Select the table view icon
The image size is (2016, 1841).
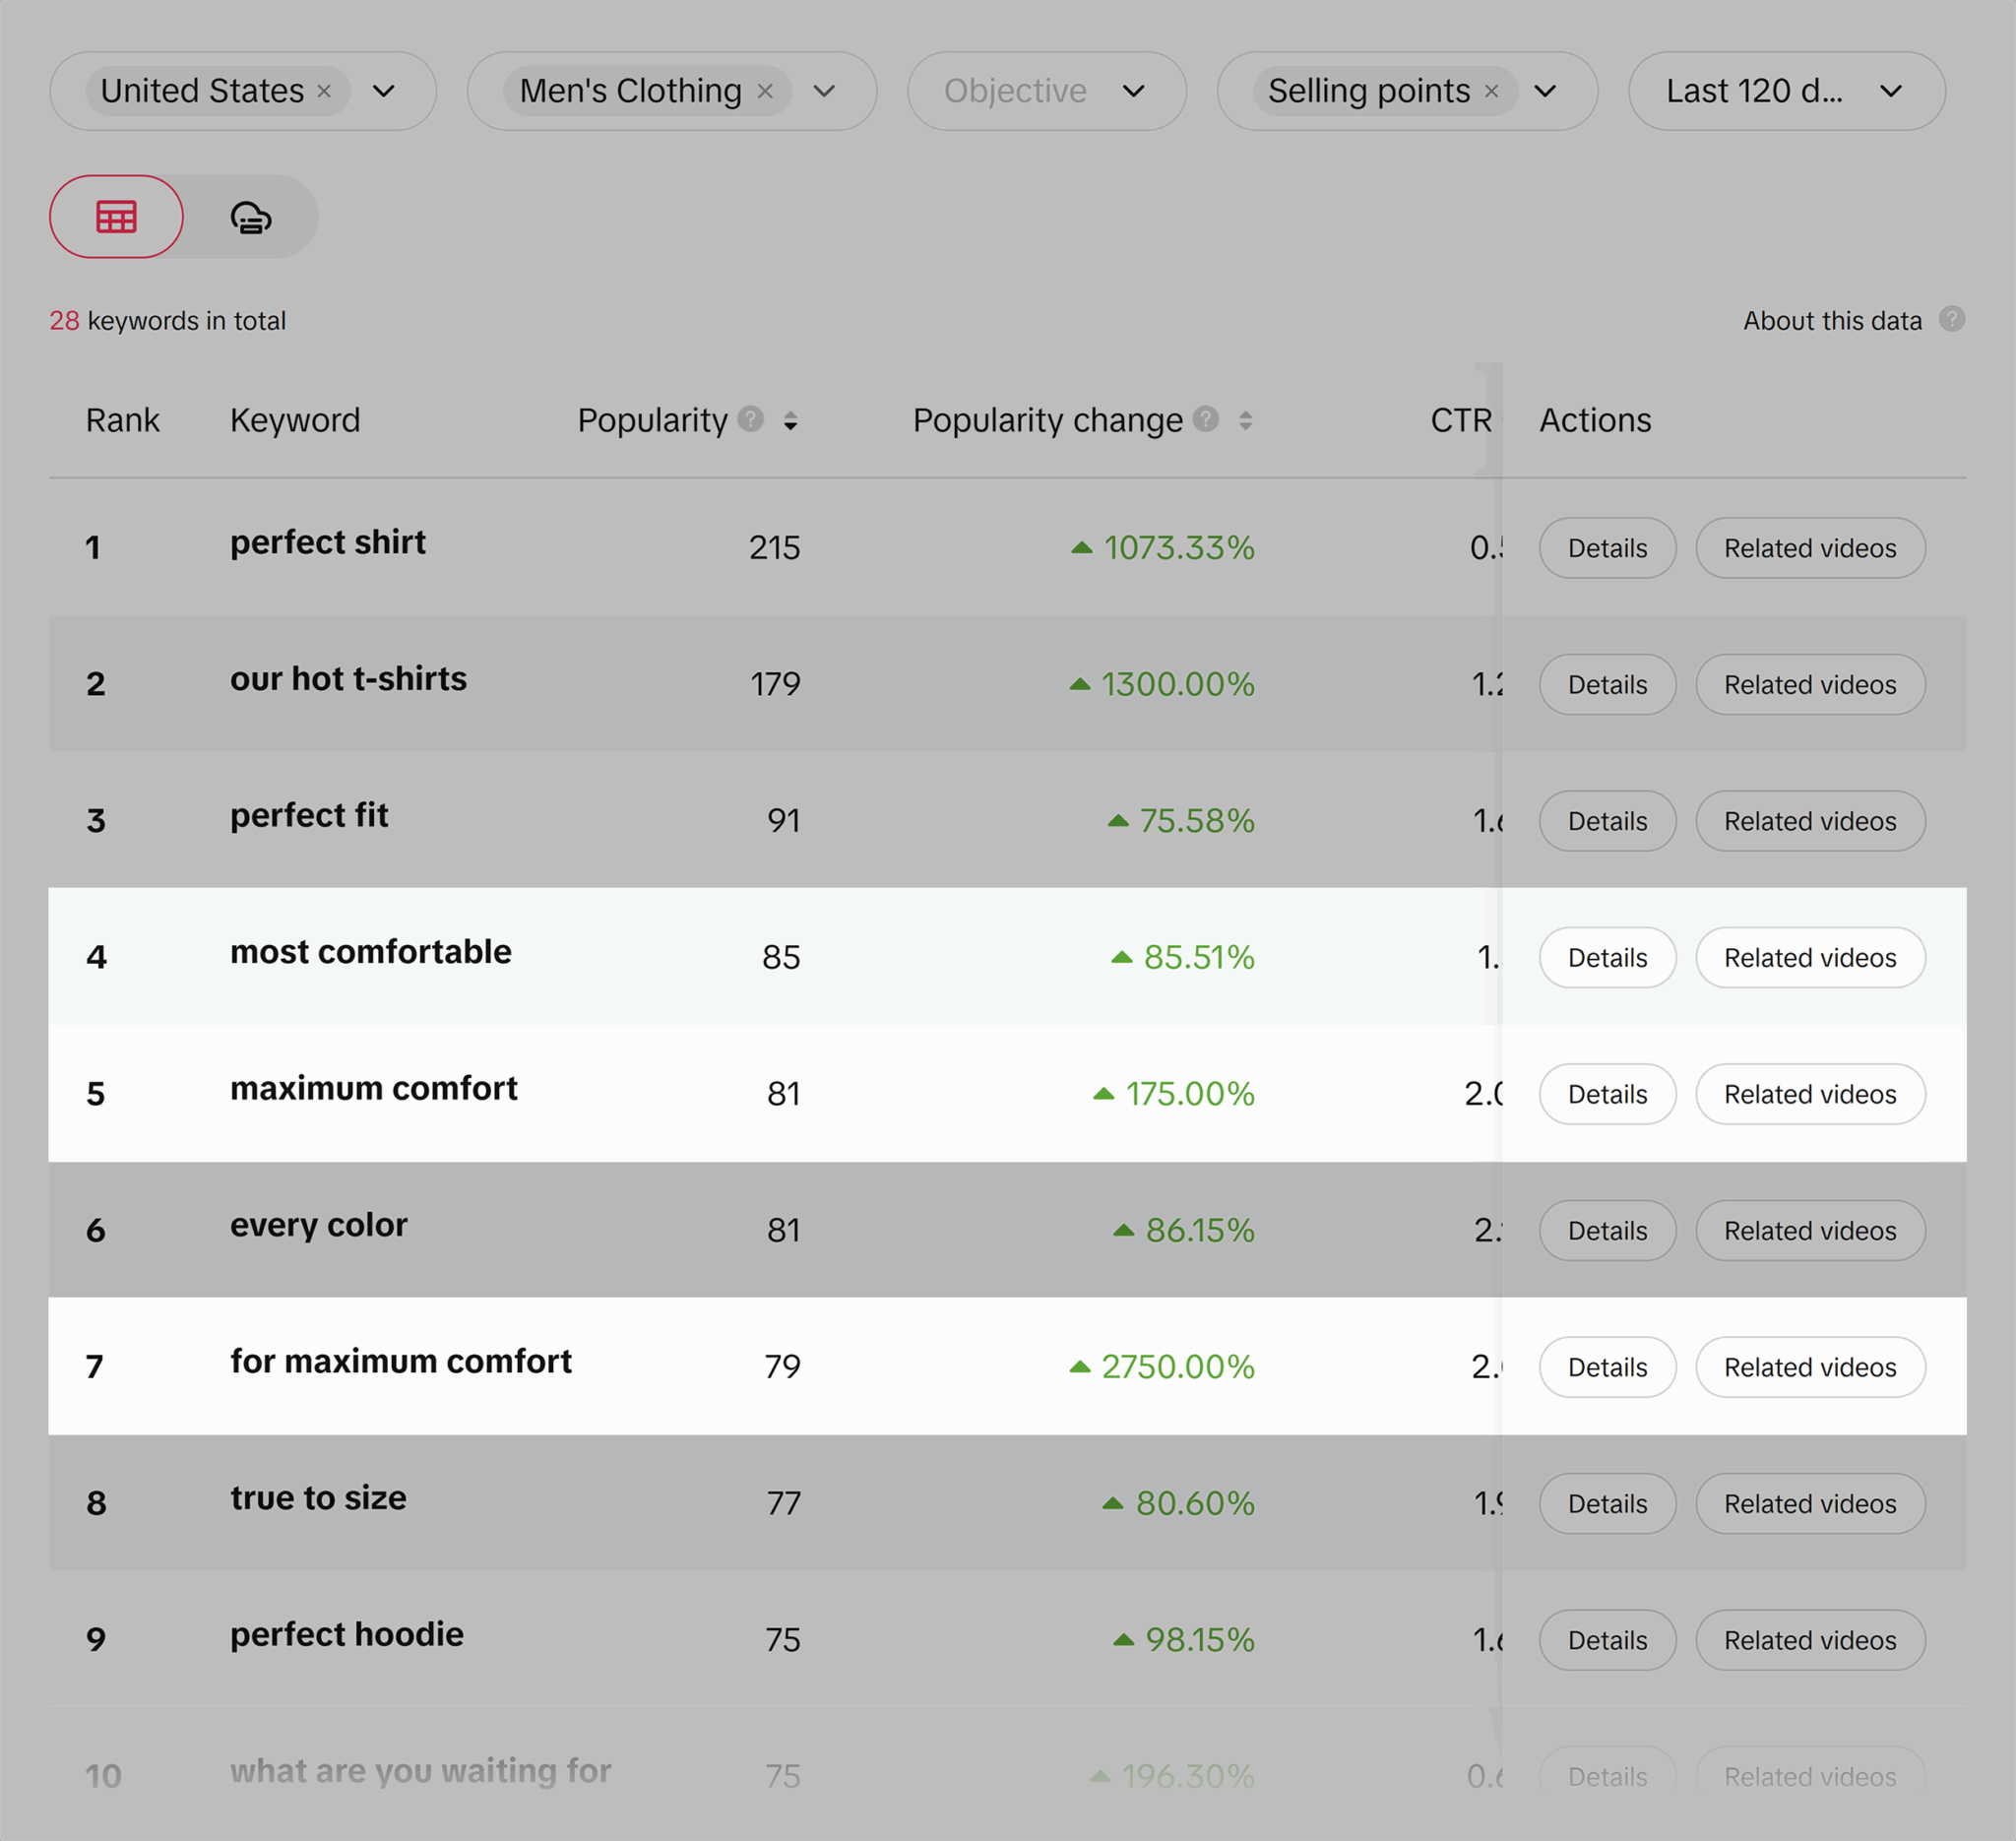(115, 216)
